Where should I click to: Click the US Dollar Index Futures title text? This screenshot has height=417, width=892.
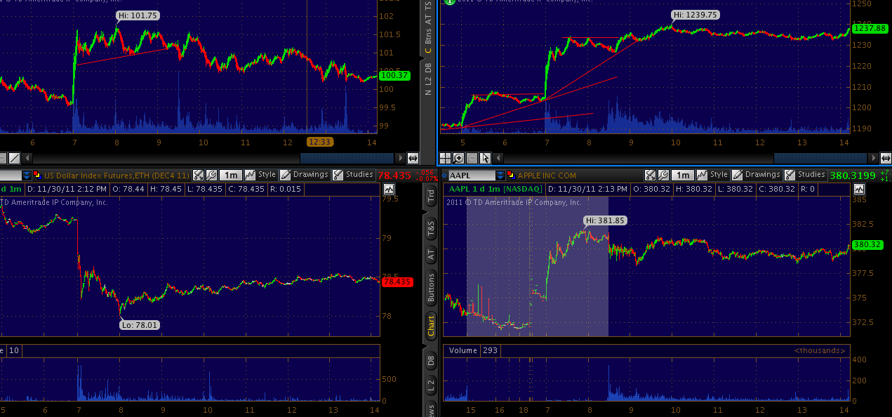116,175
